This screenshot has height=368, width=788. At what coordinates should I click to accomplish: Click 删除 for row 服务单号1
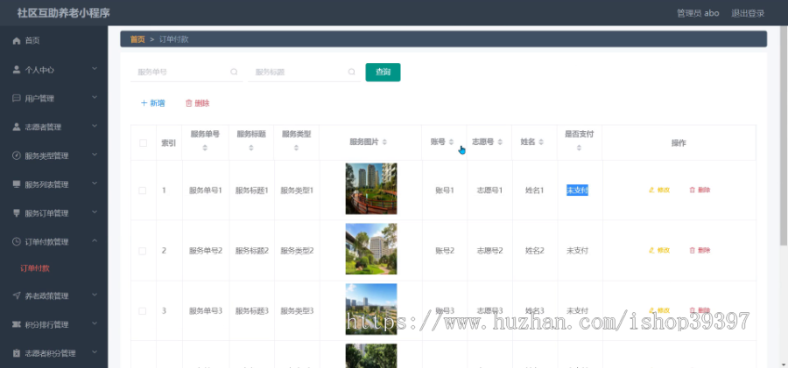point(700,190)
